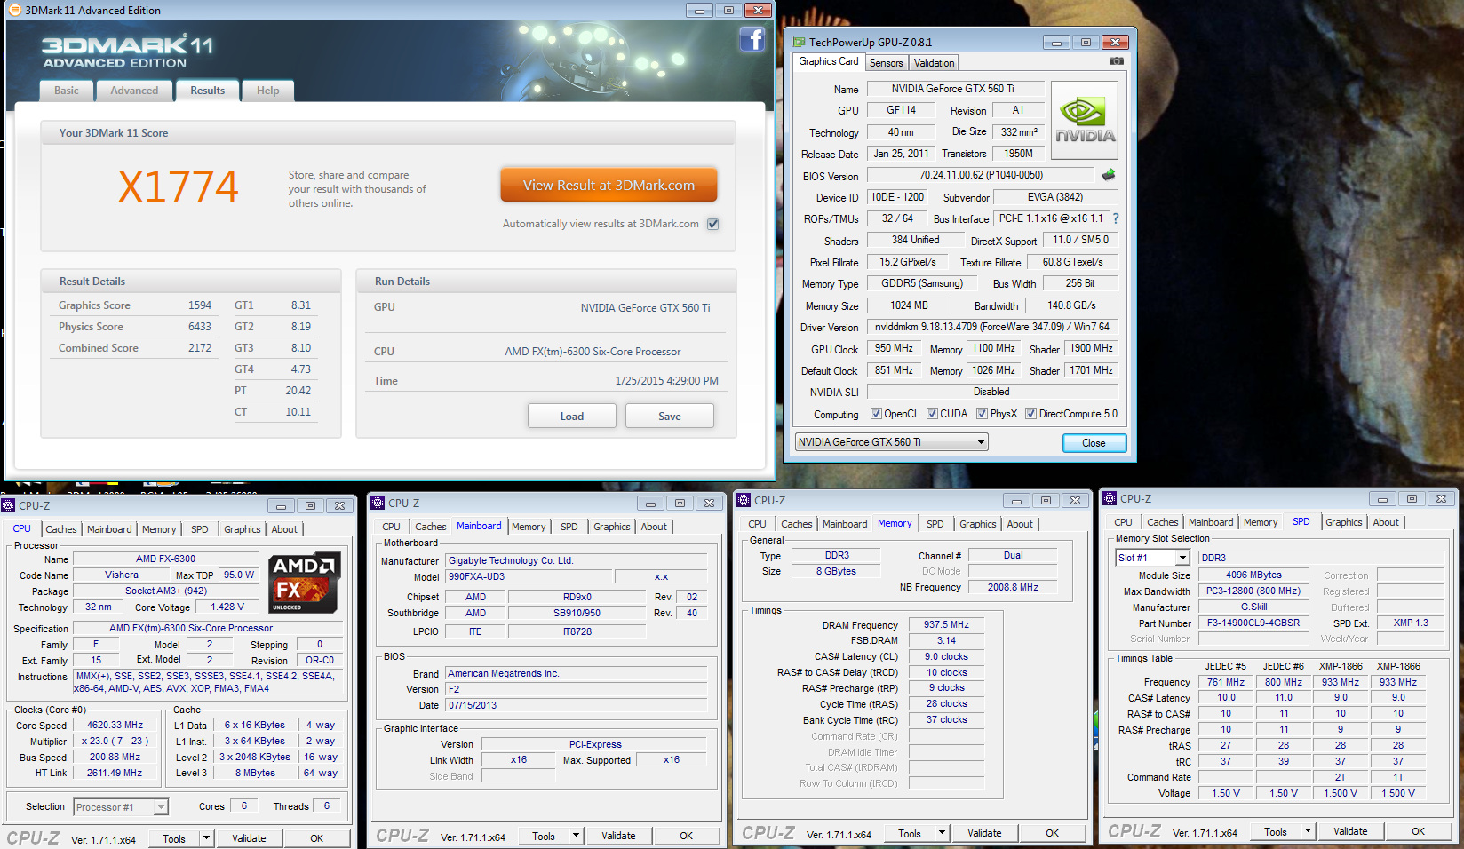Open the Validation tab in GPU-Z
Screen dimensions: 1464x849
point(934,62)
